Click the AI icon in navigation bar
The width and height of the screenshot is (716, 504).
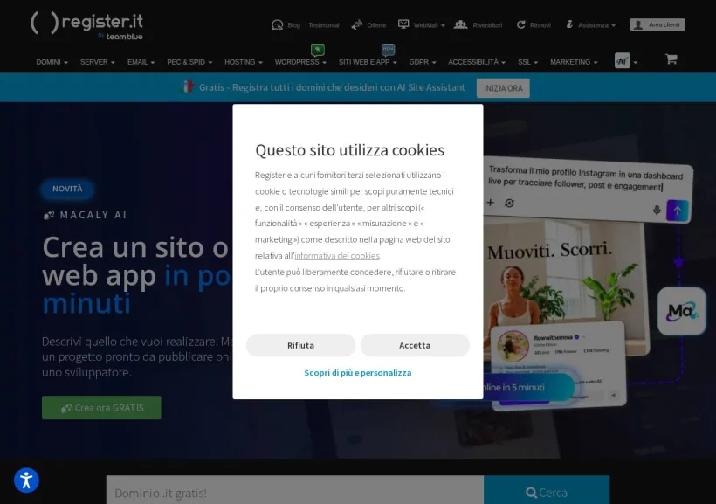pyautogui.click(x=622, y=61)
